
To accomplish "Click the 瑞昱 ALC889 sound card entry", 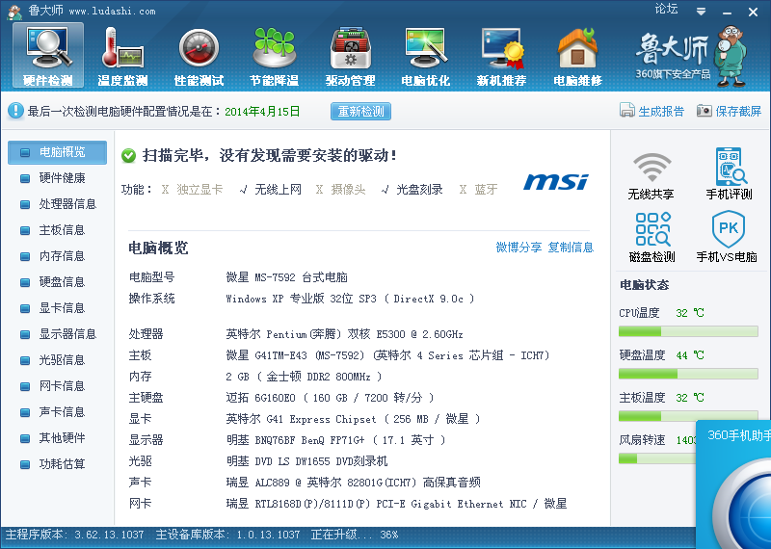I will pos(353,483).
